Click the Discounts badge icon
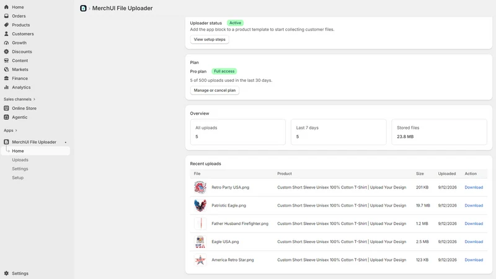This screenshot has width=496, height=279. click(6, 51)
